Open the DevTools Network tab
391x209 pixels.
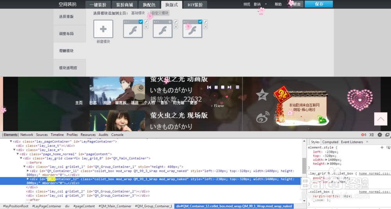(27, 134)
